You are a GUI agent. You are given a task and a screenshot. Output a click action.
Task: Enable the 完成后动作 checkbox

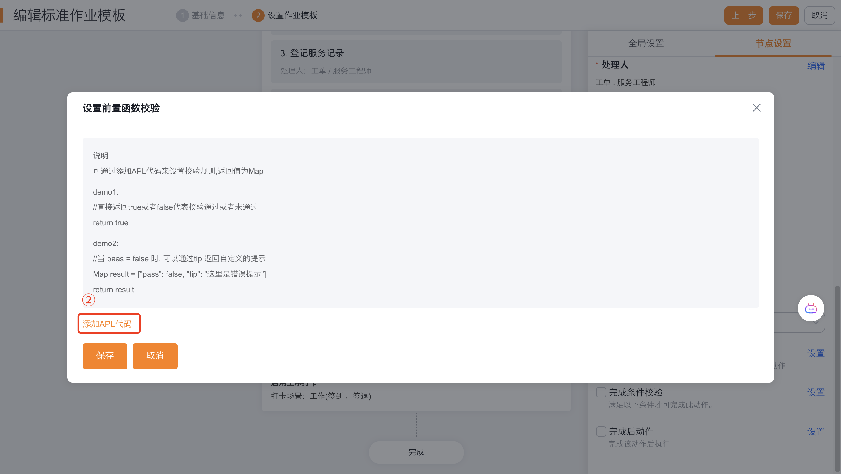[601, 431]
